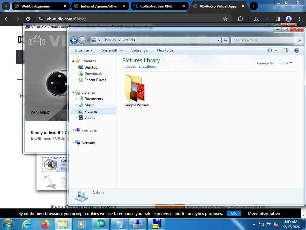Launch Firefox from the taskbar
The height and width of the screenshot is (230, 306).
click(x=45, y=224)
